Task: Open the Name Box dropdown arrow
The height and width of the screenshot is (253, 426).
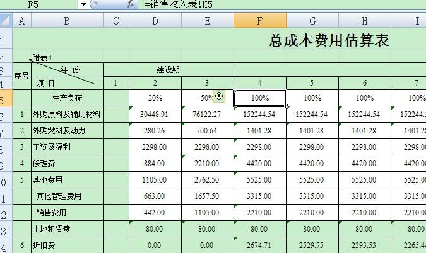Action: point(83,4)
